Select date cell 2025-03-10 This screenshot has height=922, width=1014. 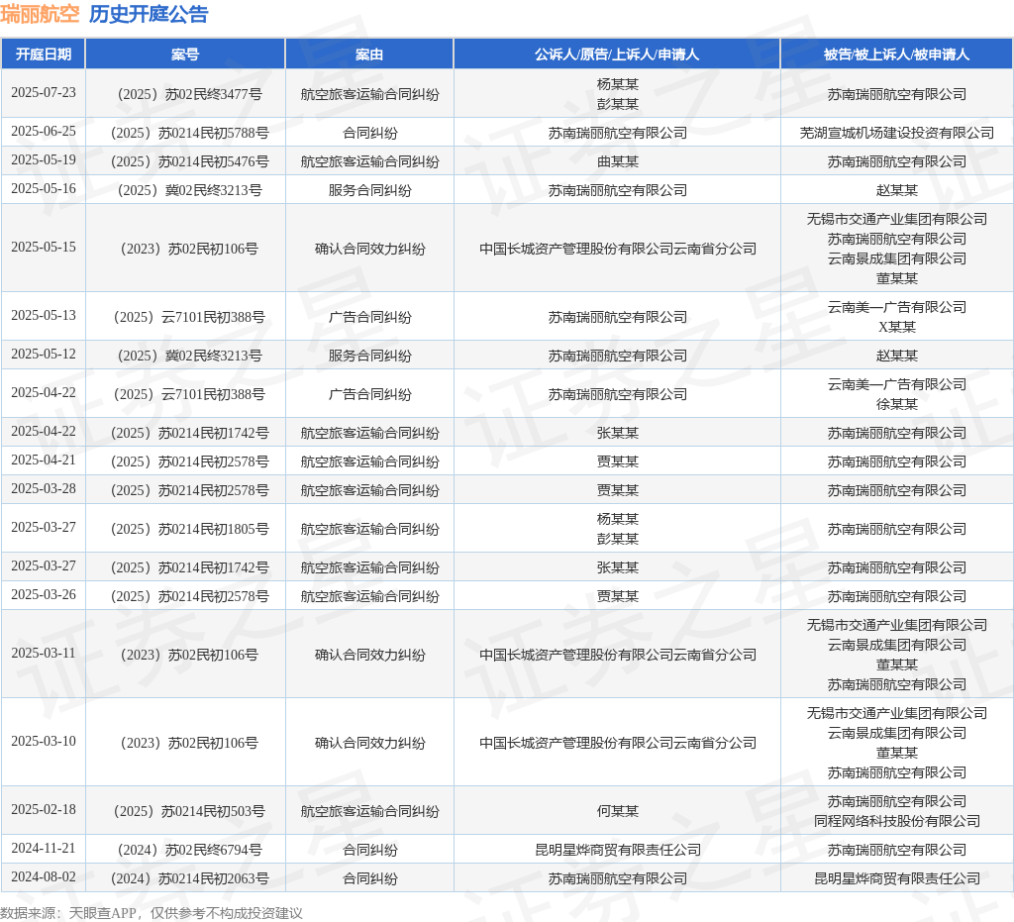click(44, 741)
